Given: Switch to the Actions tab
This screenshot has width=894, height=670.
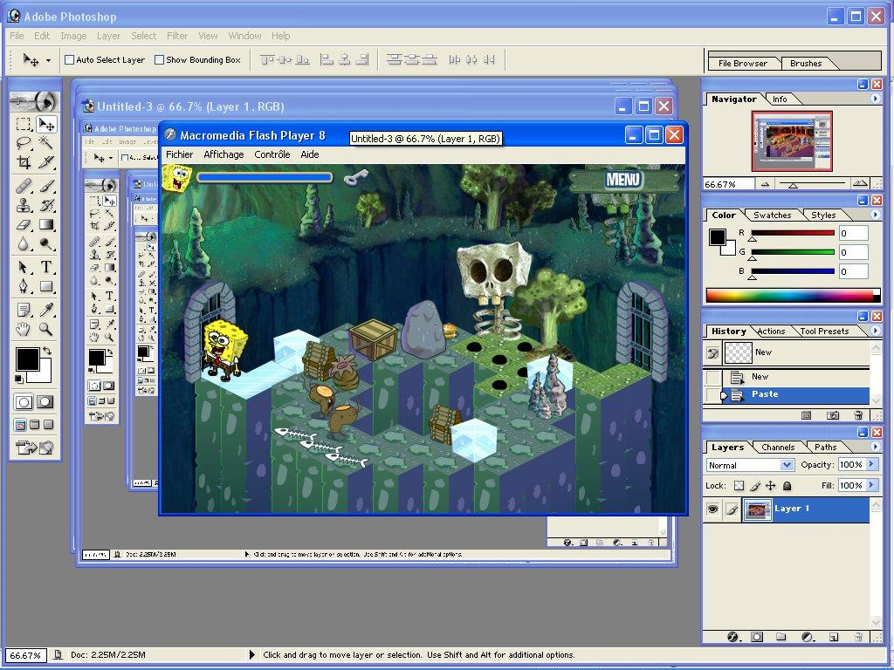Looking at the screenshot, I should point(771,331).
